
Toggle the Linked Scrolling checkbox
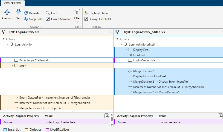coord(48,19)
